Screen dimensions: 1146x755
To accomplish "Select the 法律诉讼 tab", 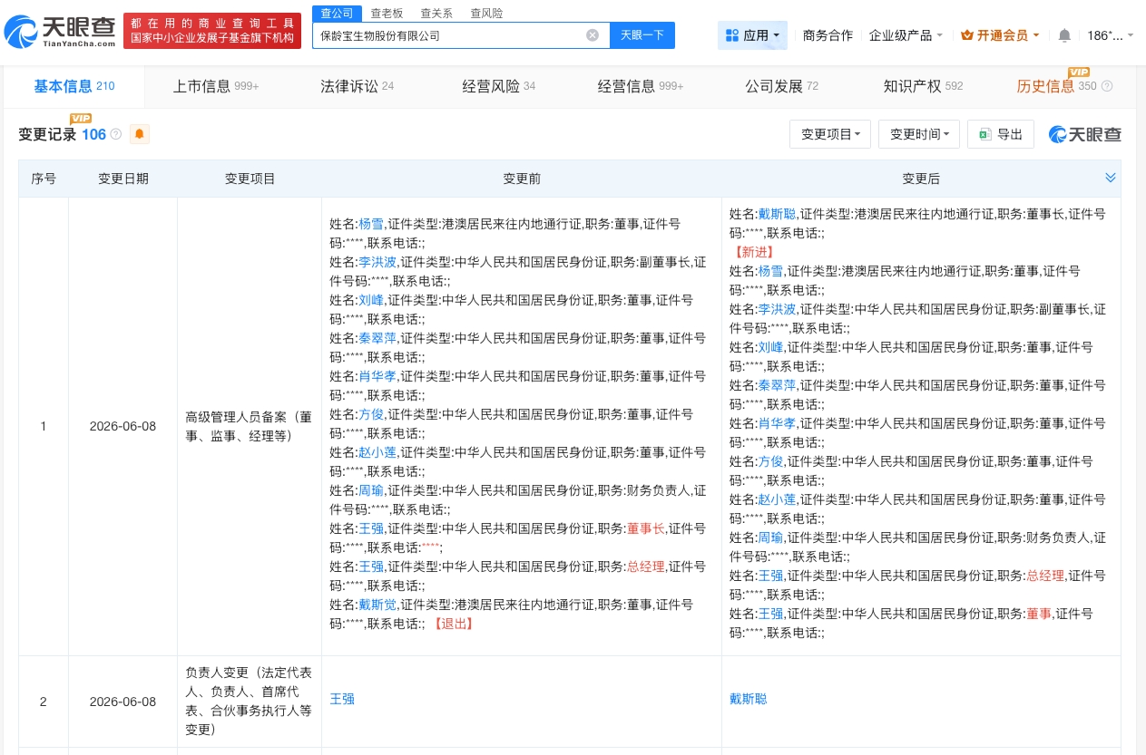I will point(357,86).
